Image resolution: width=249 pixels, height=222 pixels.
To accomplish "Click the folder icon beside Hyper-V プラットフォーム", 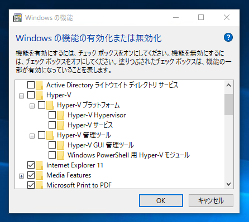I will tap(50, 105).
